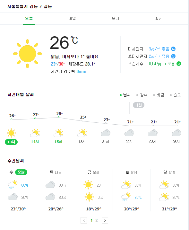Viewport: 189px width, 230px height.
Task: Click the 28° point on temperature graph
Action: pyautogui.click(x=59, y=117)
